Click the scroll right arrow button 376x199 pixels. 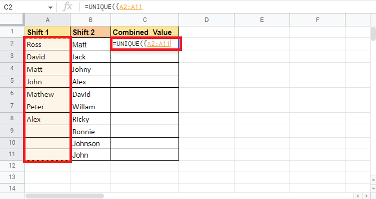(x=366, y=196)
